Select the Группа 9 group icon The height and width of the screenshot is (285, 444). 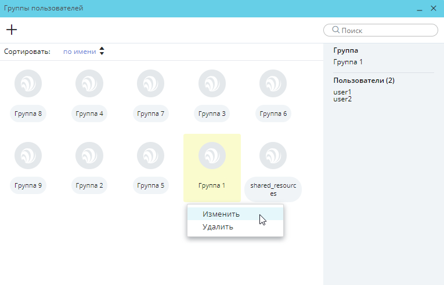(x=28, y=156)
